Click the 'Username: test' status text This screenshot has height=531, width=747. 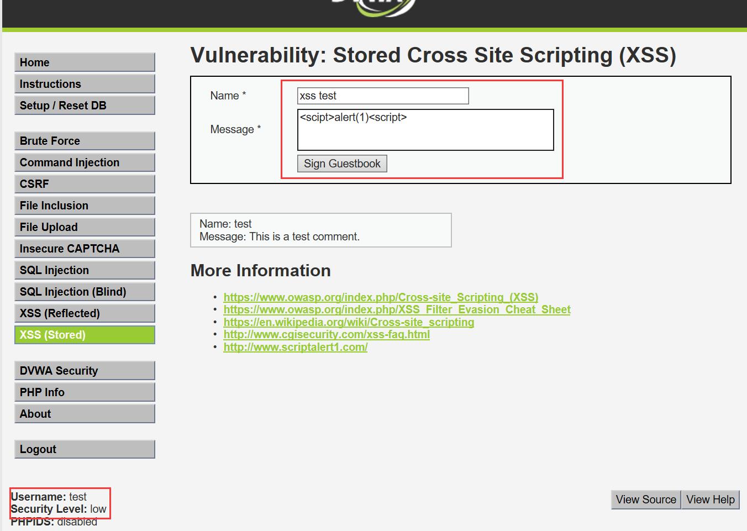point(49,497)
